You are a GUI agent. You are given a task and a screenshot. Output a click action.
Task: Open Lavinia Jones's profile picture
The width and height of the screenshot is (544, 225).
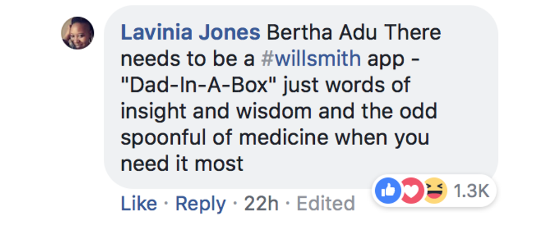[x=77, y=32]
